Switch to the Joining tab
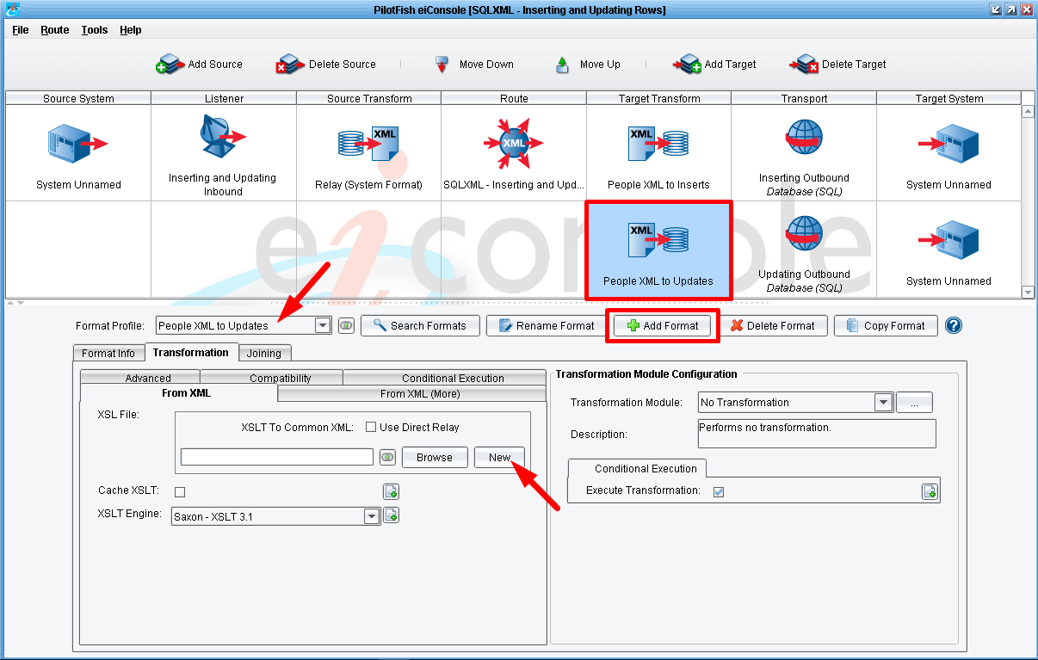Viewport: 1038px width, 660px height. [x=264, y=353]
